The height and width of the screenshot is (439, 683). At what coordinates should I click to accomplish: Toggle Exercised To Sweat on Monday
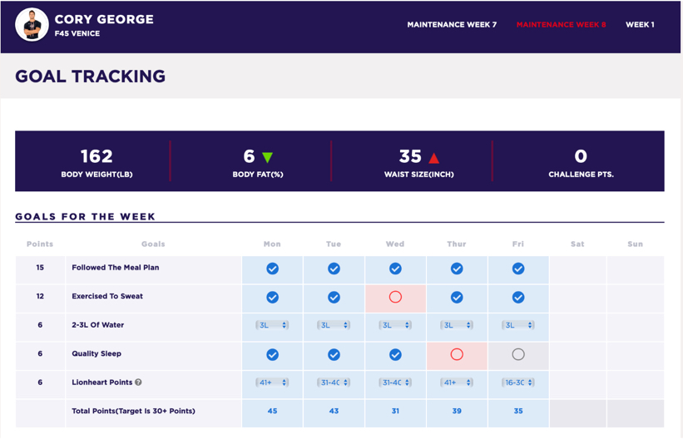(x=272, y=298)
